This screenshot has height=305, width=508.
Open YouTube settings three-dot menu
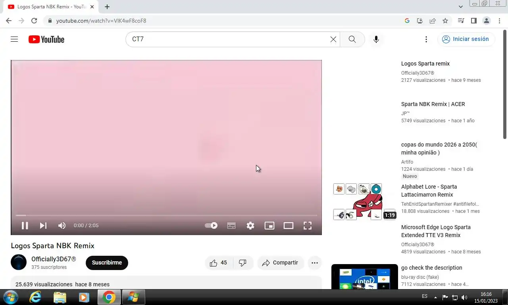coord(426,39)
